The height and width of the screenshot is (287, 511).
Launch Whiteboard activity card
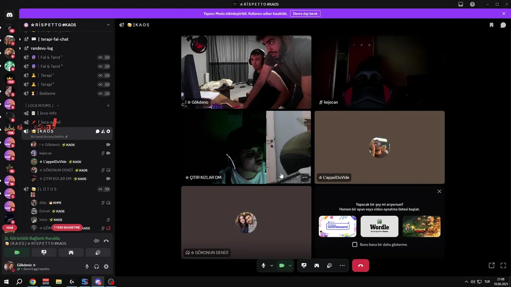[x=337, y=226]
